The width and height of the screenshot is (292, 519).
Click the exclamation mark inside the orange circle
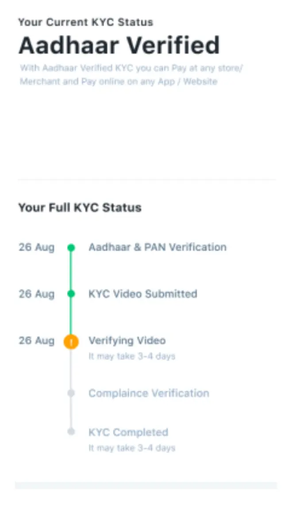coord(71,341)
